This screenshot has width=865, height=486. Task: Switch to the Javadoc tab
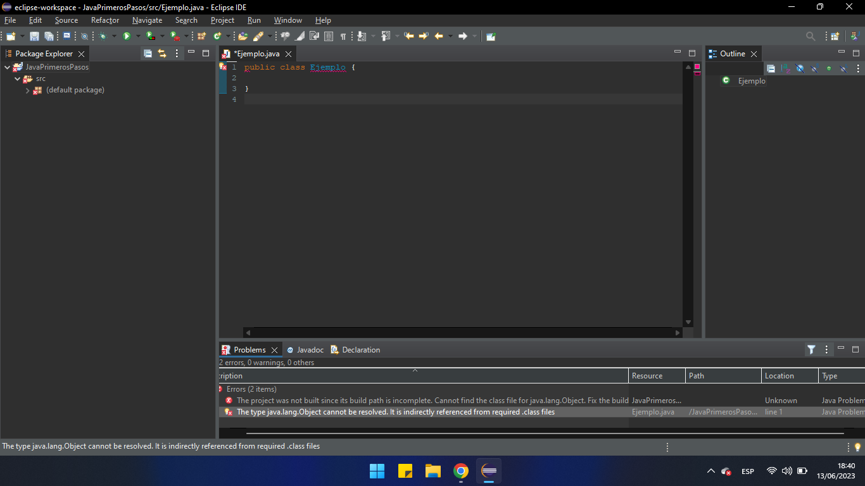pyautogui.click(x=305, y=350)
